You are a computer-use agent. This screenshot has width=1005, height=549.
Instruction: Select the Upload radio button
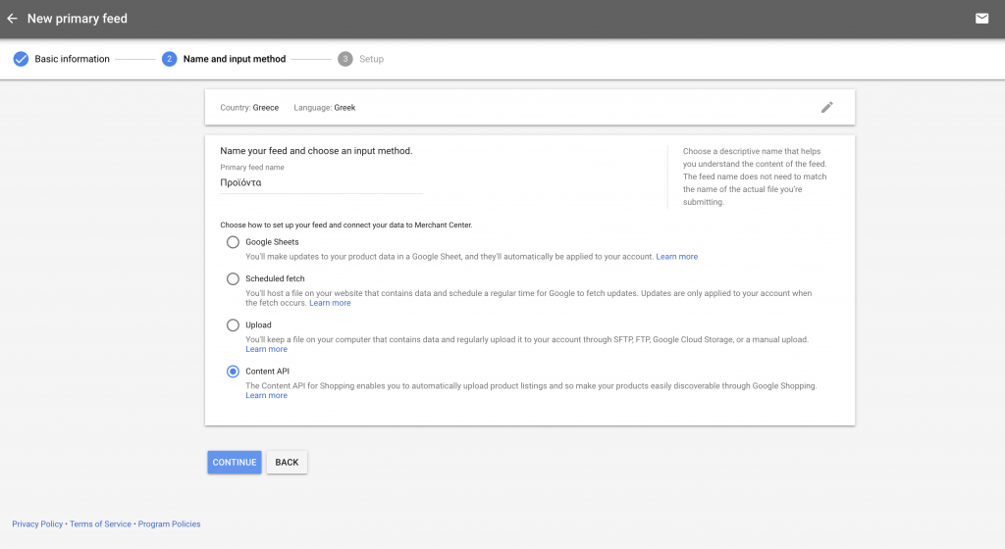pyautogui.click(x=233, y=325)
